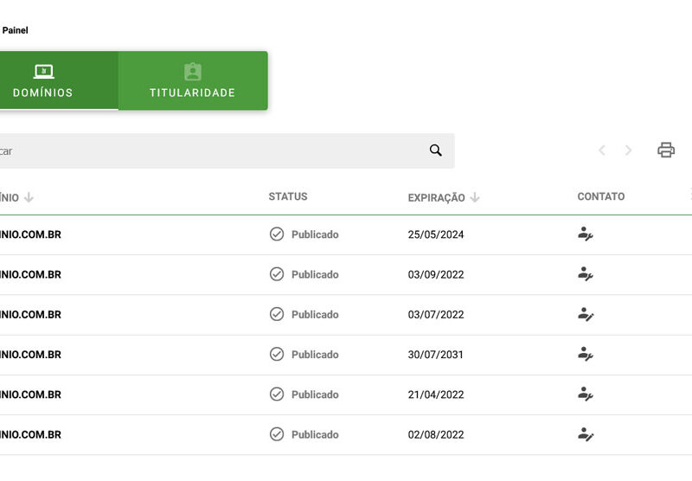Edit contact for domain expiring 03/07/2022
Viewport: 692px width, 481px height.
[586, 314]
